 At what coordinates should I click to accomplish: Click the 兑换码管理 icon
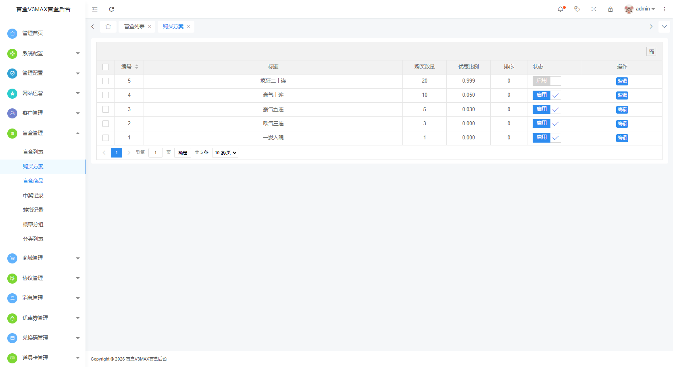tap(13, 338)
